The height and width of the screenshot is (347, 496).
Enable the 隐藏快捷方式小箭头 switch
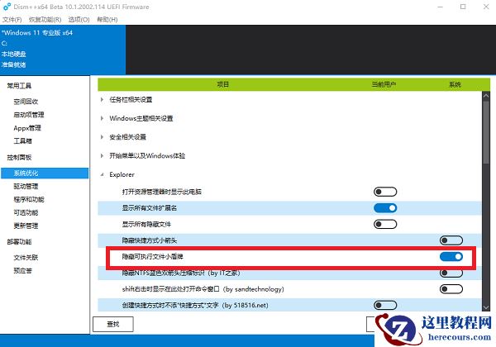coord(451,240)
